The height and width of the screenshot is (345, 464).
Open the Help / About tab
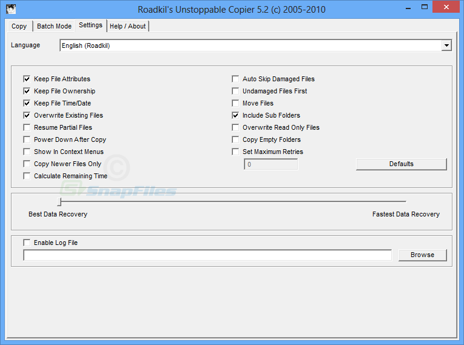coord(127,26)
